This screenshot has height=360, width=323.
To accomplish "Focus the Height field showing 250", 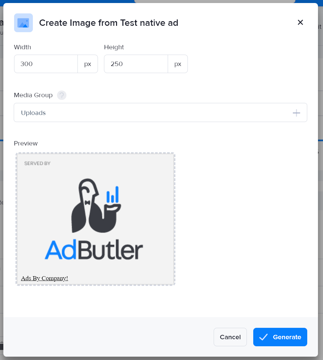I will (136, 64).
